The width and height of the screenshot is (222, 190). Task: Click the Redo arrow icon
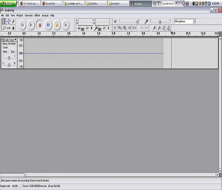tap(147, 28)
